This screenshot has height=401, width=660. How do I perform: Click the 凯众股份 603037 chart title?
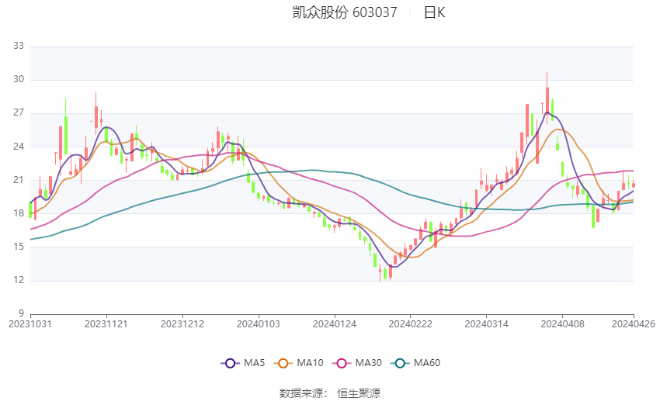click(x=345, y=12)
